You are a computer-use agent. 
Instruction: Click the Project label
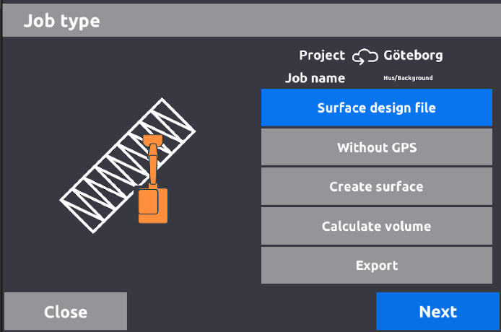pyautogui.click(x=322, y=56)
